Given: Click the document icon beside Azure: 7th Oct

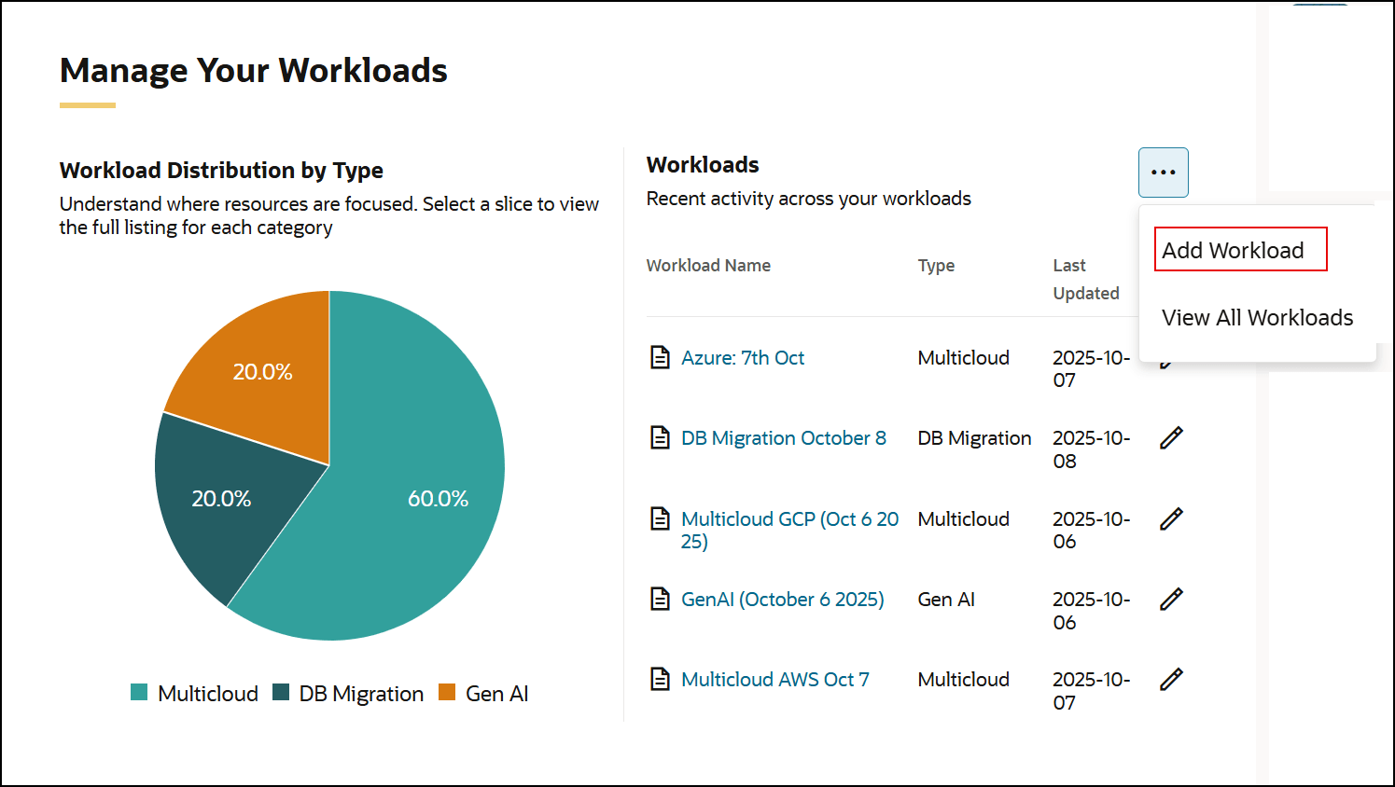Looking at the screenshot, I should click(x=660, y=357).
